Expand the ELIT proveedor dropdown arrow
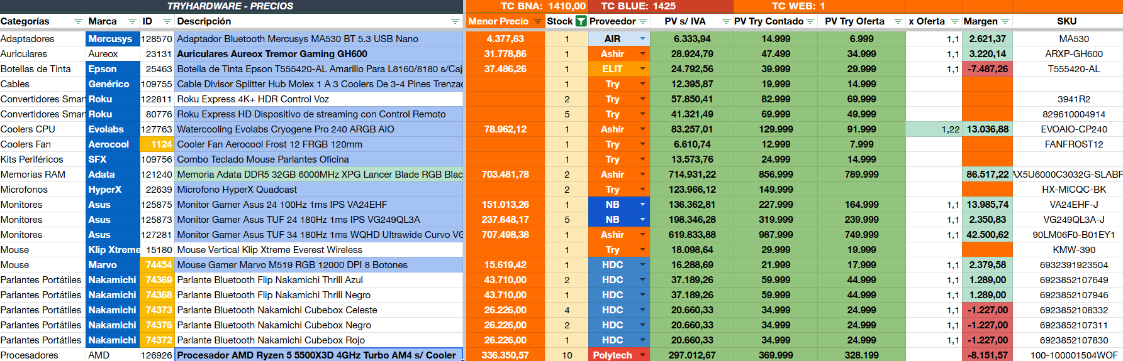The height and width of the screenshot is (361, 1123). 642,69
